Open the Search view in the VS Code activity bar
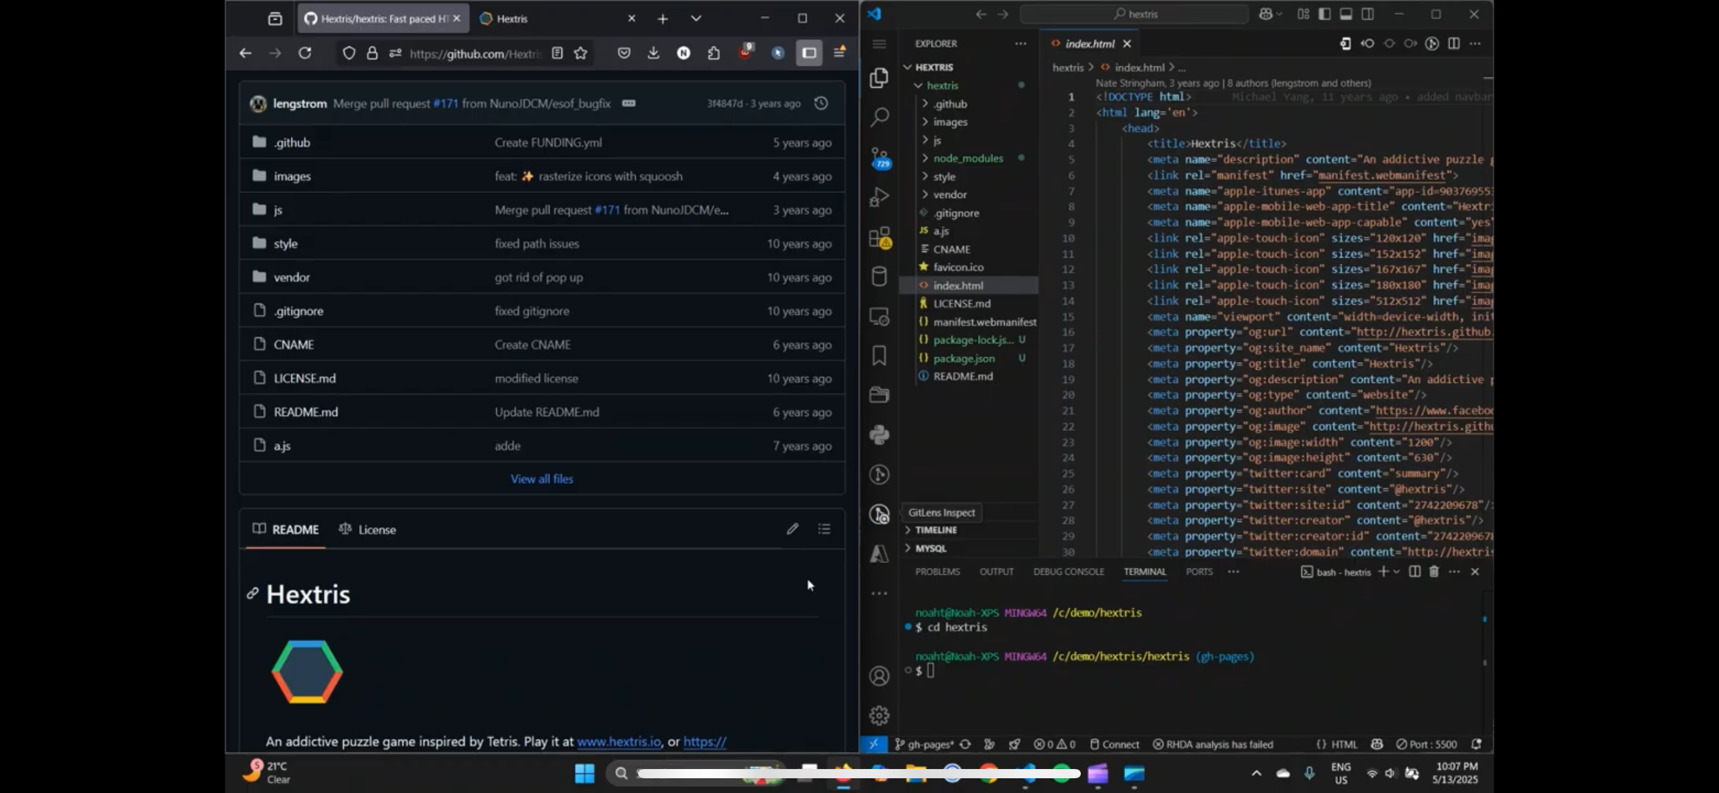 880,117
